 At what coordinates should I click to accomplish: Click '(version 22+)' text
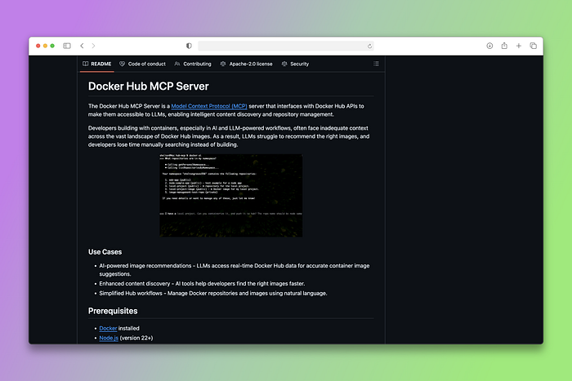(136, 338)
